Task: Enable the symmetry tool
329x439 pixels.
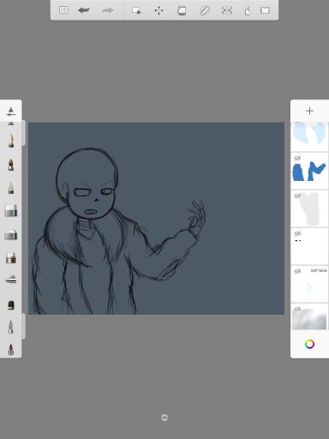Action: [227, 10]
